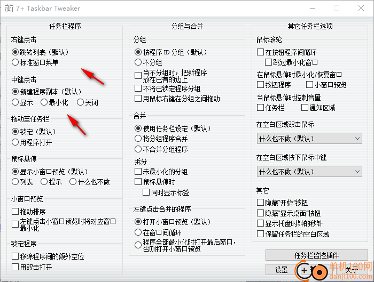This screenshot has width=374, height=282.
Task: Tick 用双击打开 checkbox
Action: [x=15, y=267]
